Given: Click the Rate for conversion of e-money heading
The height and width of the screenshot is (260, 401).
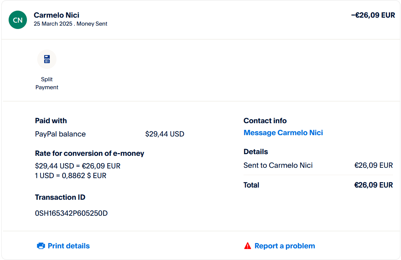Looking at the screenshot, I should 89,153.
